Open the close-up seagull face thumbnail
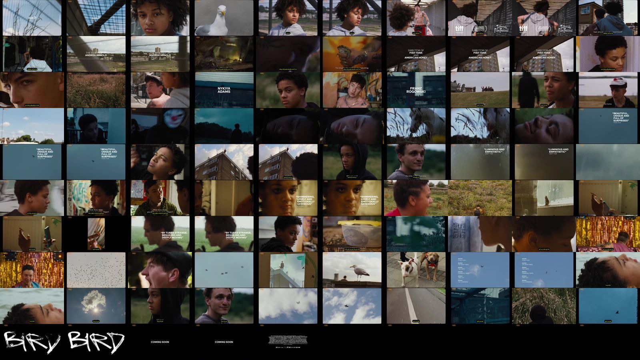640x360 pixels. point(224,18)
